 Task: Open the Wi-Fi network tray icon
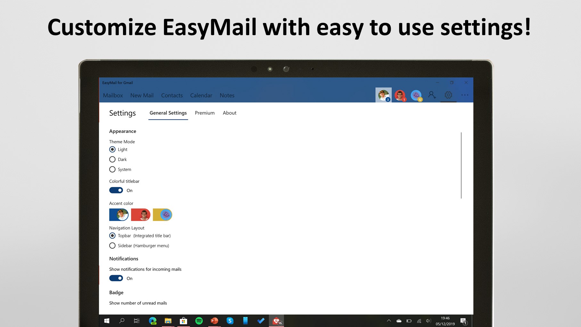[419, 321]
